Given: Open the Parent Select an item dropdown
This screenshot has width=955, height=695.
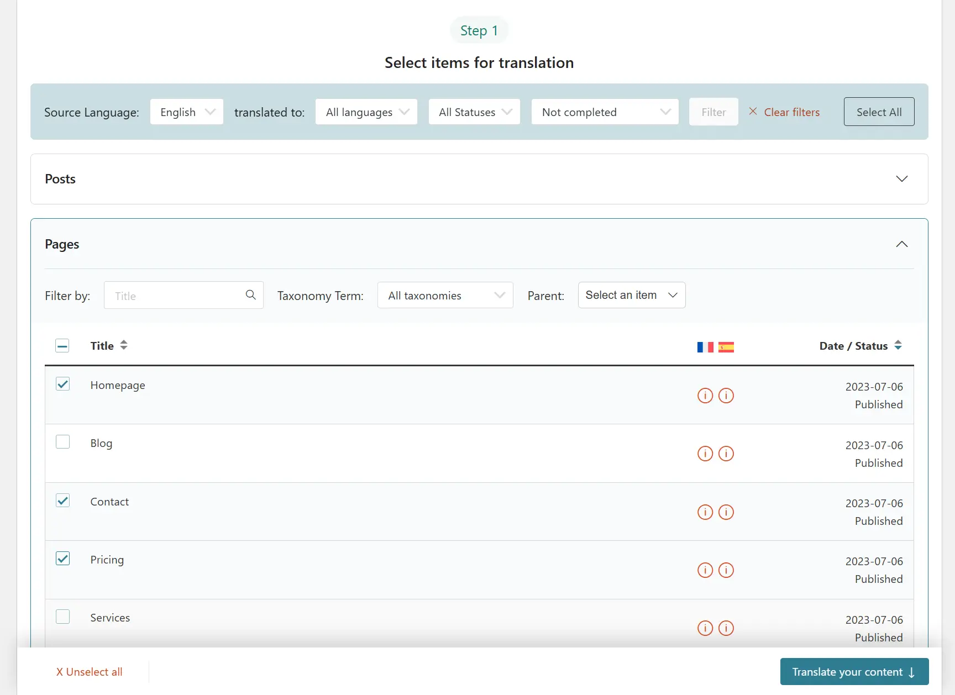Looking at the screenshot, I should coord(631,295).
